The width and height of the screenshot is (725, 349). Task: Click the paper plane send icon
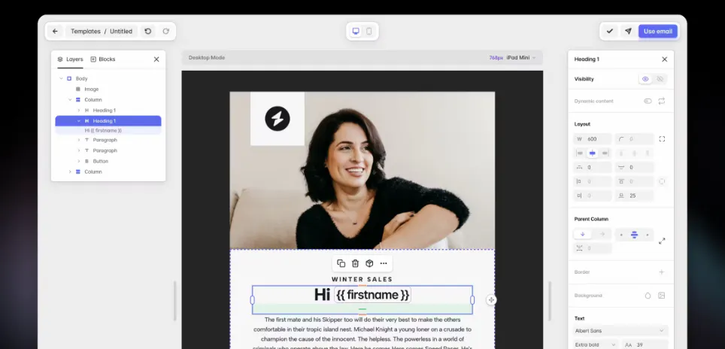point(628,32)
